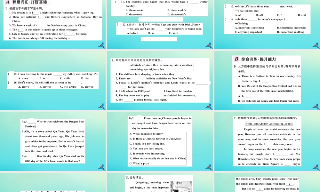The height and width of the screenshot is (192, 320).
Task: Select option 'E. It sounds very interesting.'
Action: pyautogui.click(x=147, y=154)
